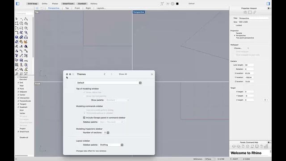Toggle the SmartTrack button in the top toolbar
286x161 pixels.
pyautogui.click(x=68, y=4)
